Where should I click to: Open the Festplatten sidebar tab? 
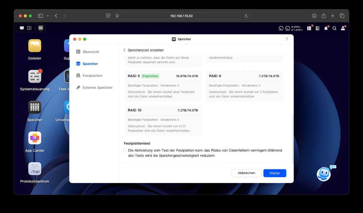pyautogui.click(x=92, y=76)
